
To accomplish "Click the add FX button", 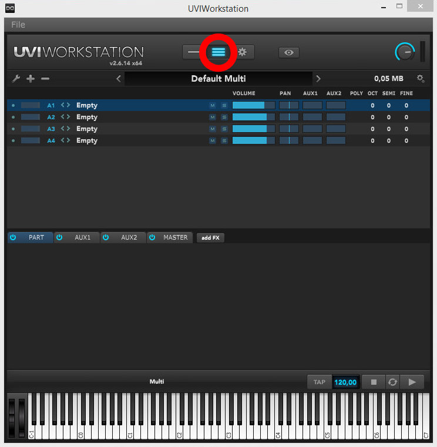I will point(210,238).
